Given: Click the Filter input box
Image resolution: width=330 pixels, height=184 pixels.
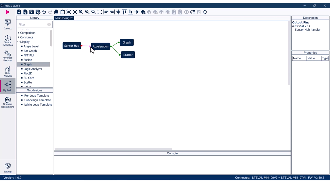Looking at the screenshot, I should point(32,24).
